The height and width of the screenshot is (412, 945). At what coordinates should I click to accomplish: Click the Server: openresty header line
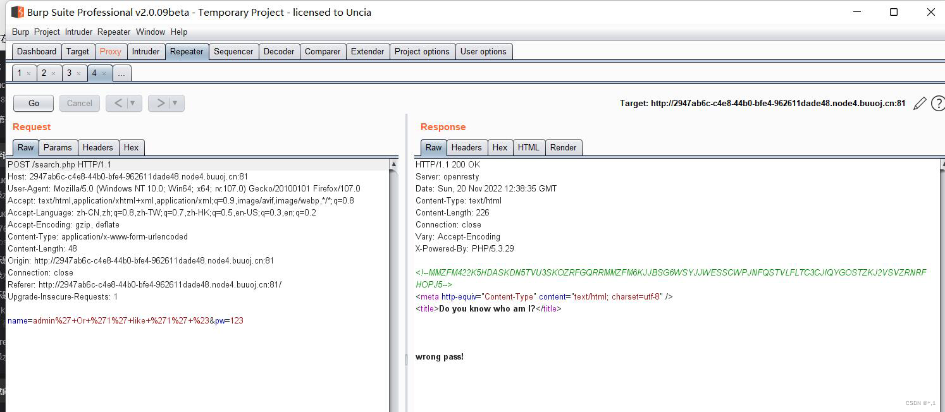click(447, 176)
